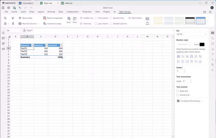The width and height of the screenshot is (216, 138).
Task: Click the function fx icon in the formula bar
Action: pyautogui.click(x=24, y=30)
